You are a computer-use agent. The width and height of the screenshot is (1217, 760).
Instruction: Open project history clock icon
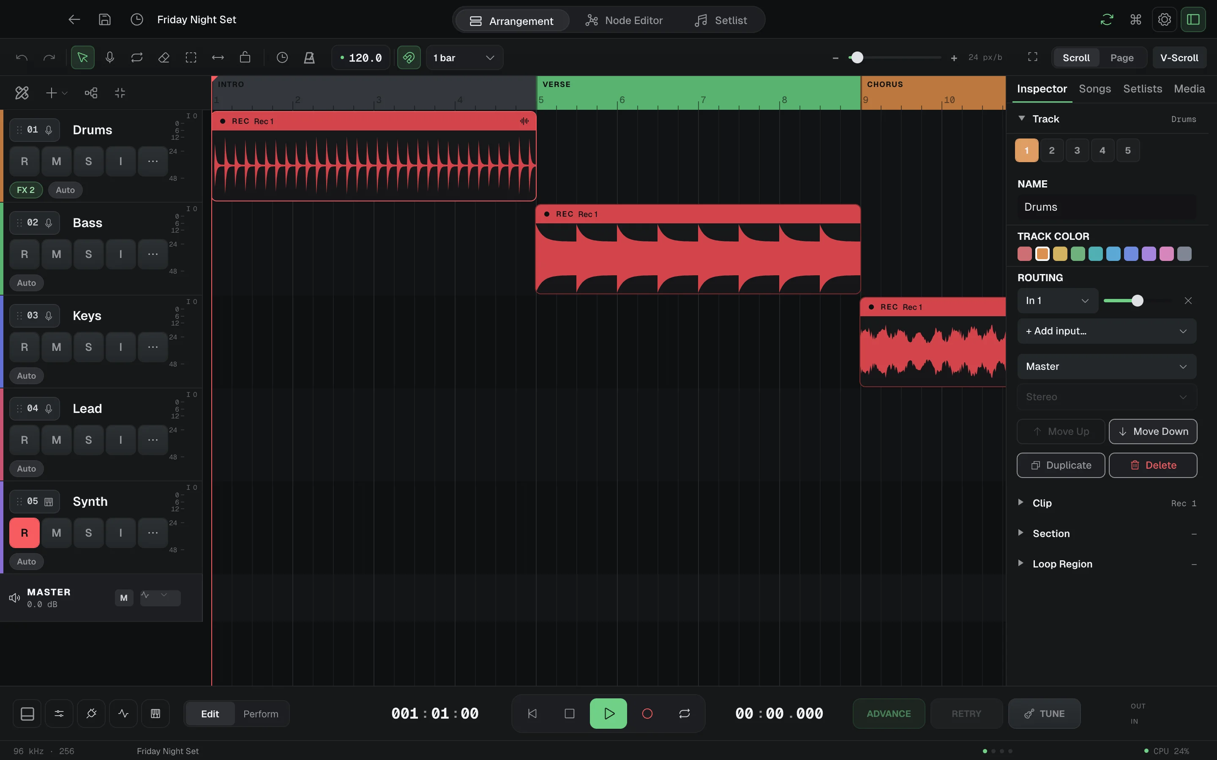point(137,19)
